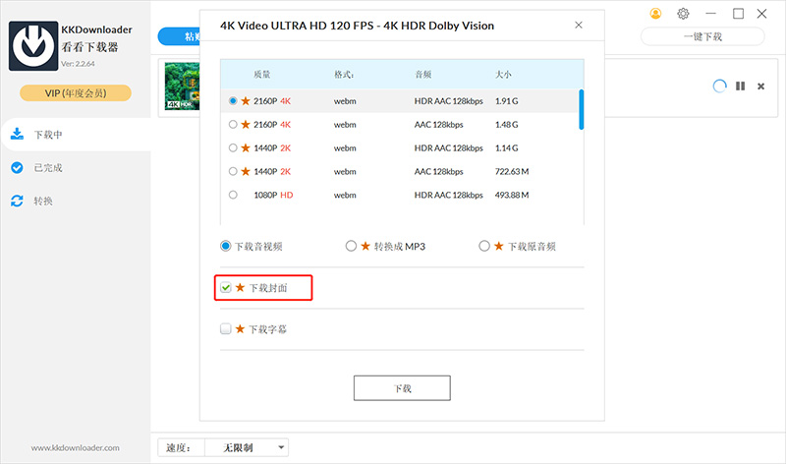Viewport: 786px width, 464px height.
Task: Enable the 下载字幕 subtitles checkbox
Action: (x=226, y=328)
